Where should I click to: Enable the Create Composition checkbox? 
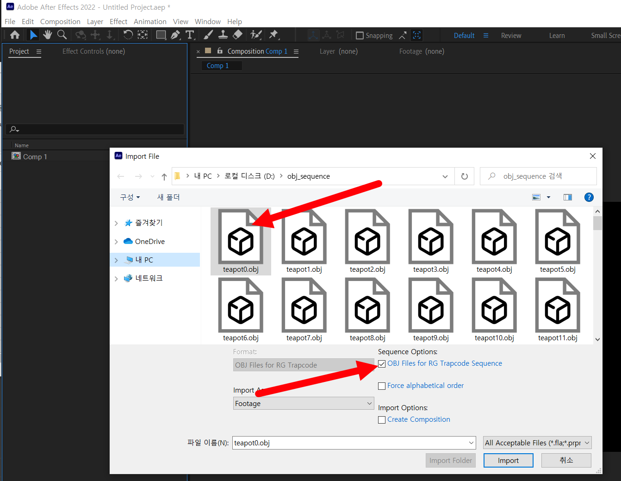[382, 420]
